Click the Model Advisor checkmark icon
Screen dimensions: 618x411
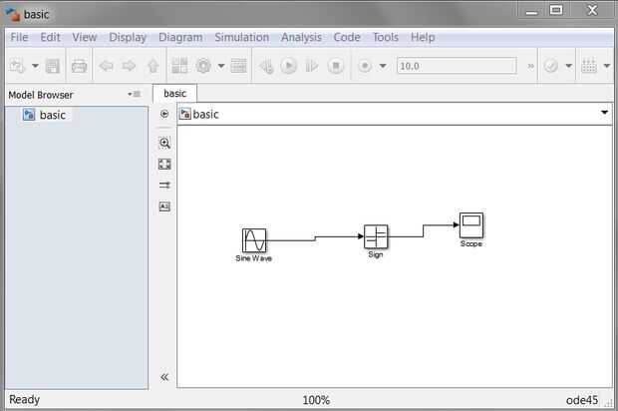(551, 66)
